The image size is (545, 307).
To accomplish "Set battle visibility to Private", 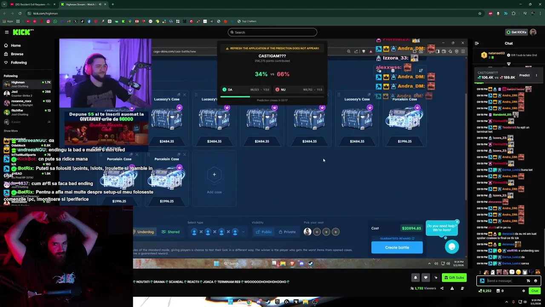I will (287, 232).
